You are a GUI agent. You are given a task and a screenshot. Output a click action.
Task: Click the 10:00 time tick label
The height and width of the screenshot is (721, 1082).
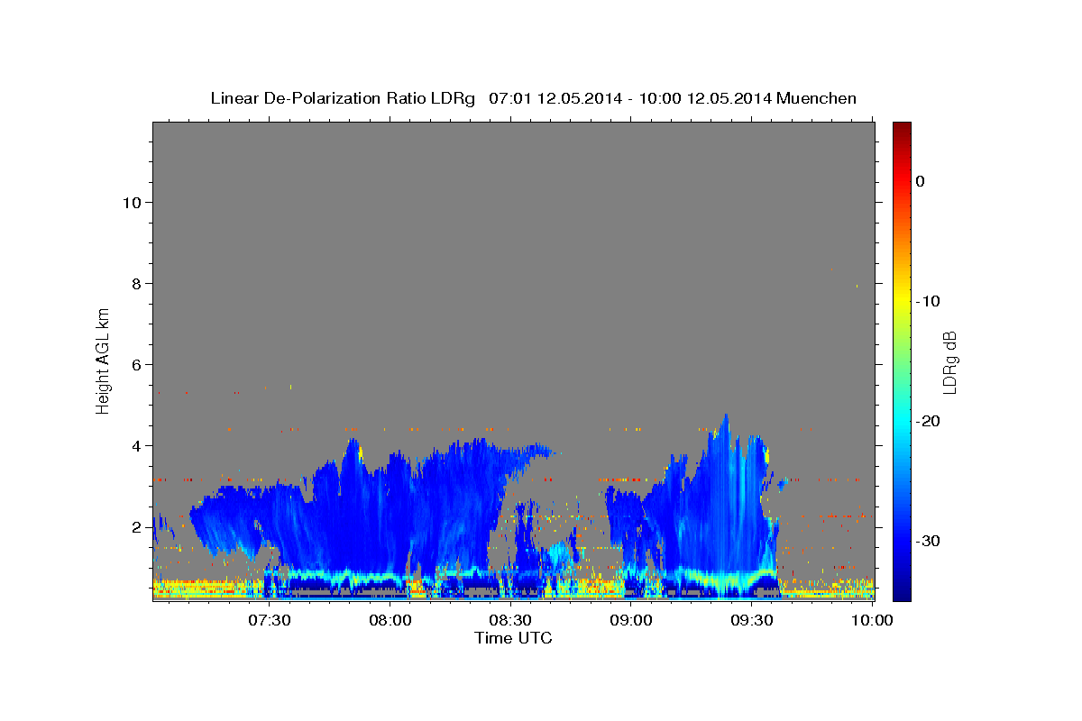tap(872, 621)
